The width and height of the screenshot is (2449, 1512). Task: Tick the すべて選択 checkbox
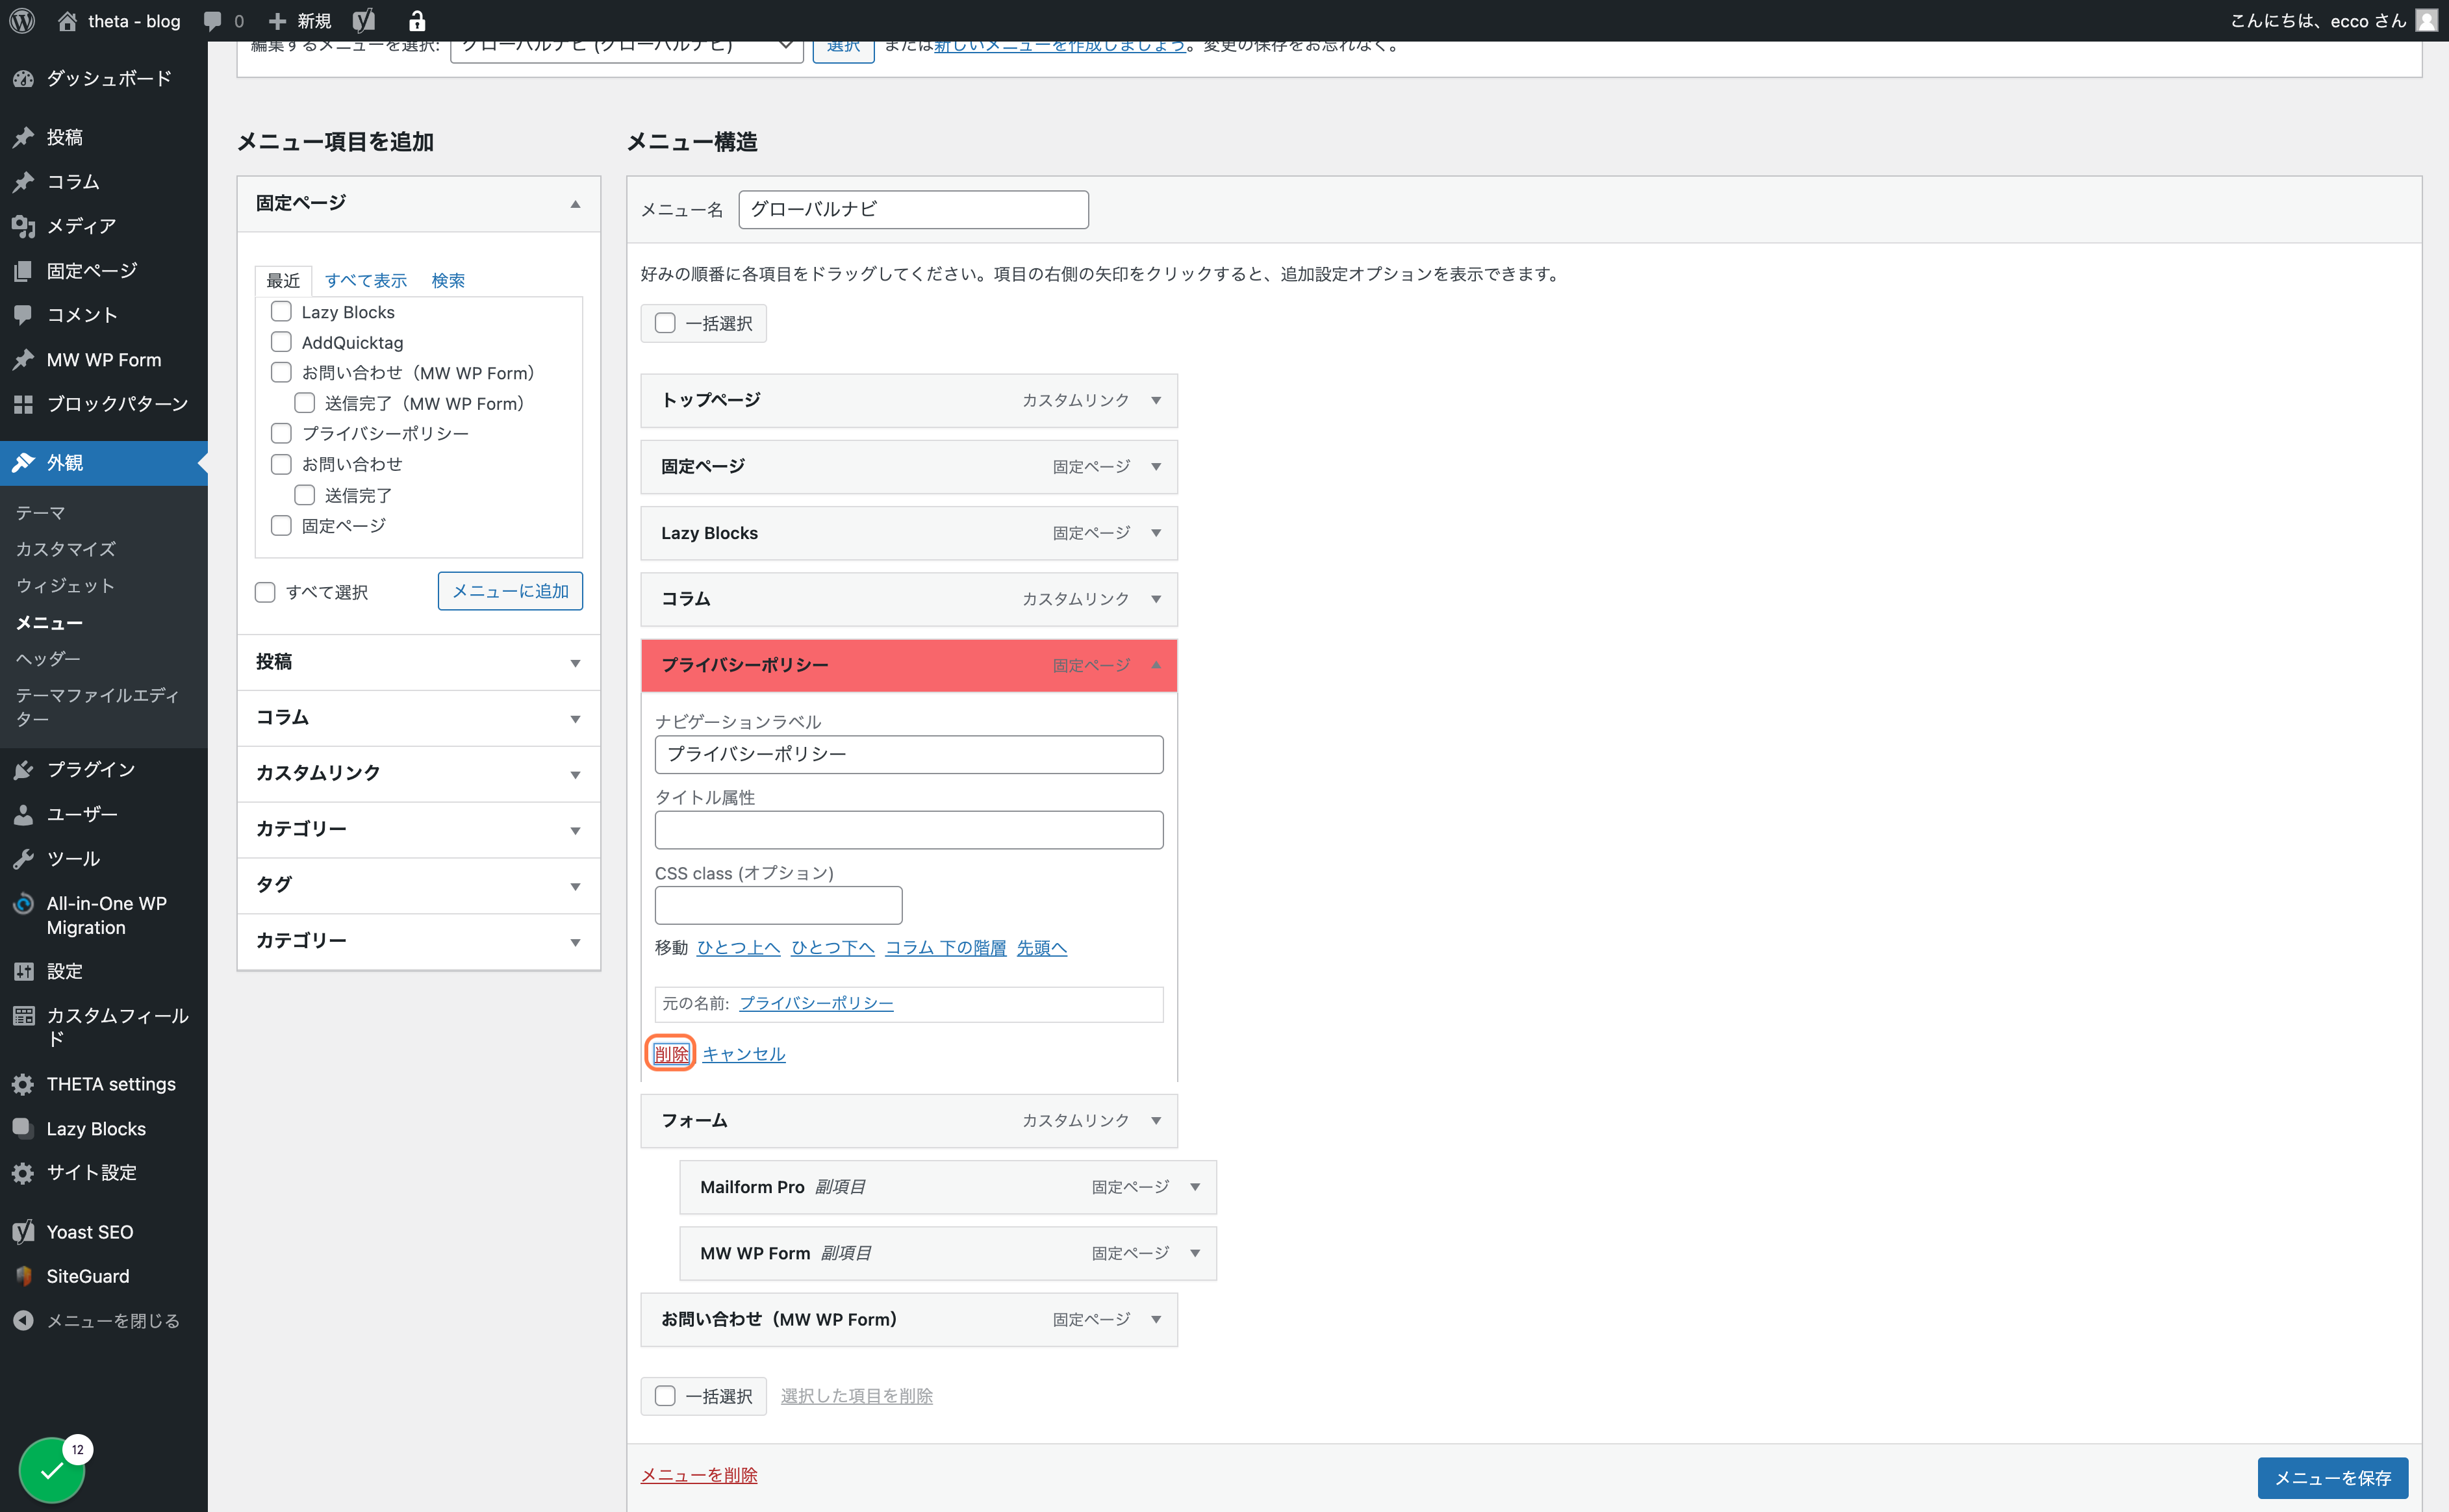(x=265, y=592)
